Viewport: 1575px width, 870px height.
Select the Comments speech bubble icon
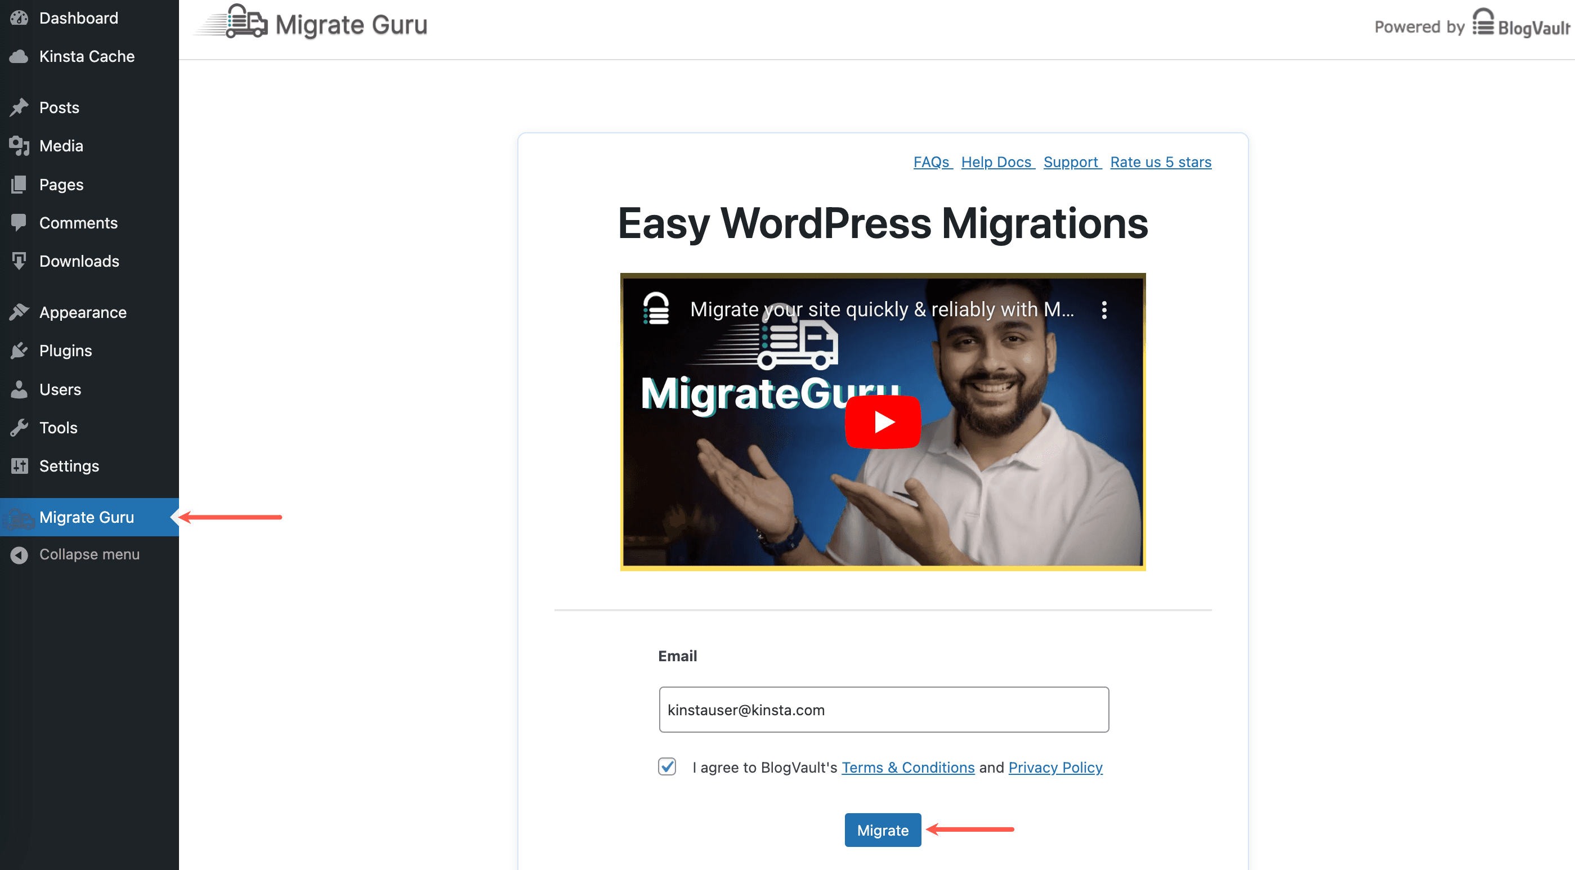click(x=19, y=222)
